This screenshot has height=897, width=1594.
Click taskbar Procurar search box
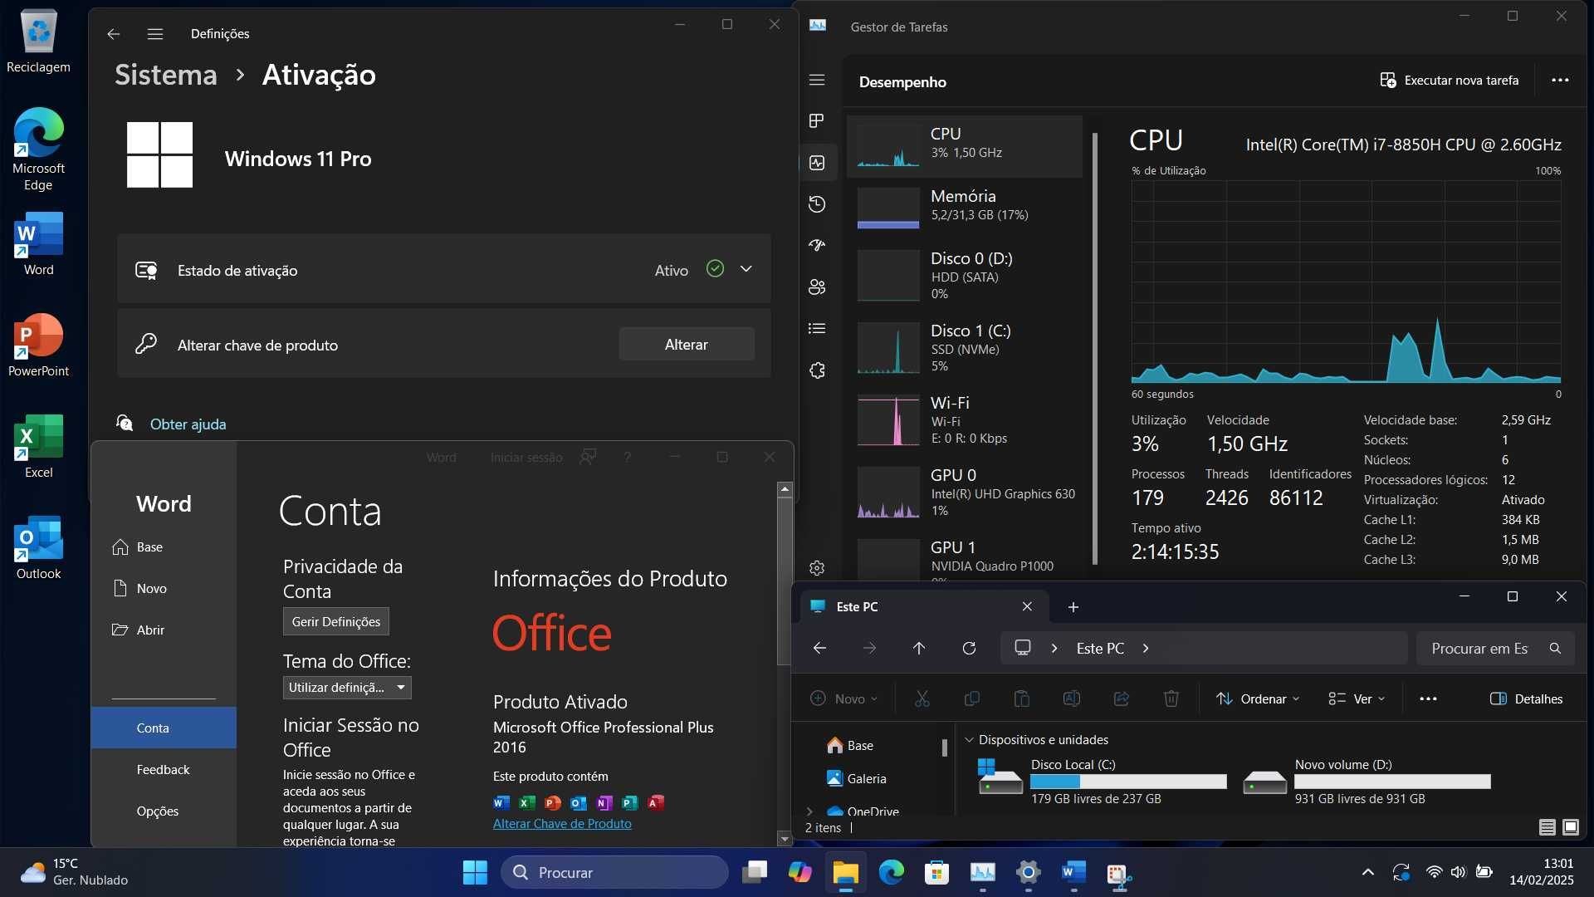coord(614,873)
